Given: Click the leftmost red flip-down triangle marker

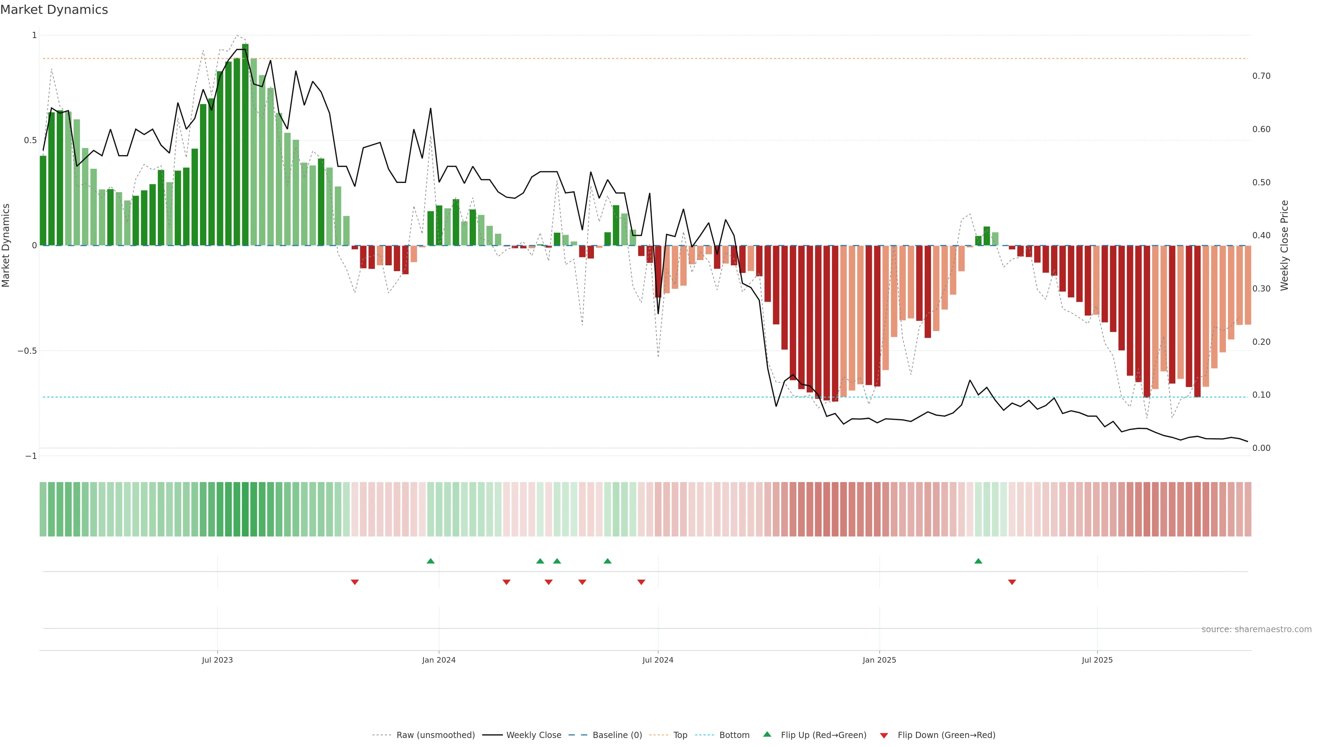Looking at the screenshot, I should coord(355,582).
